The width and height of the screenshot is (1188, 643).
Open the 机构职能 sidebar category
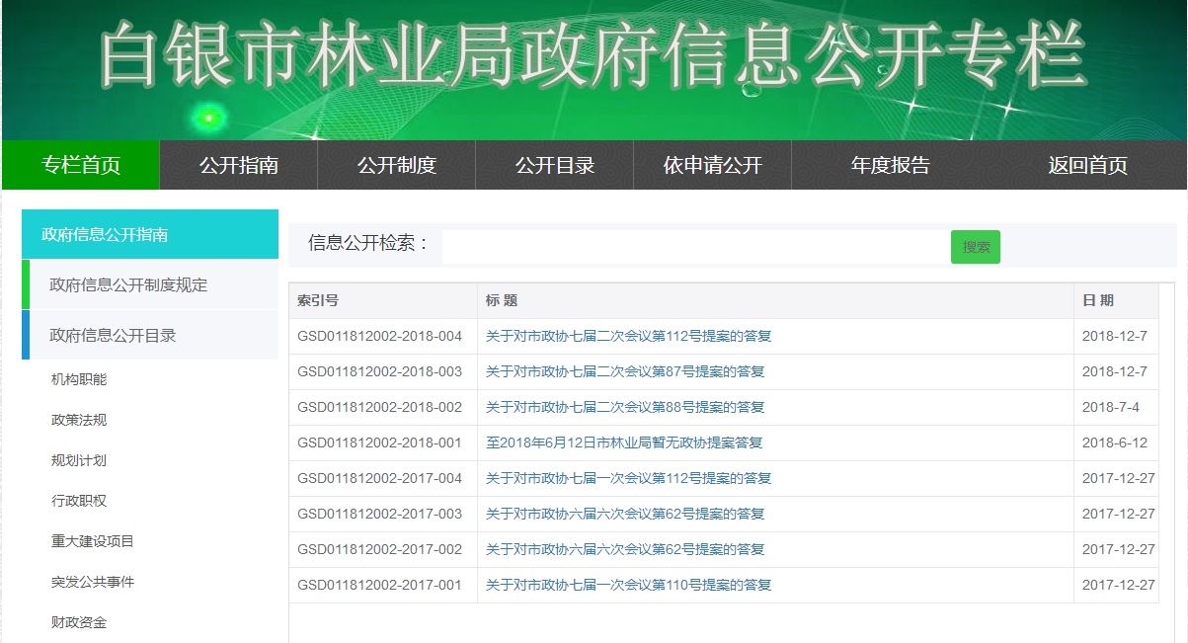pyautogui.click(x=79, y=379)
